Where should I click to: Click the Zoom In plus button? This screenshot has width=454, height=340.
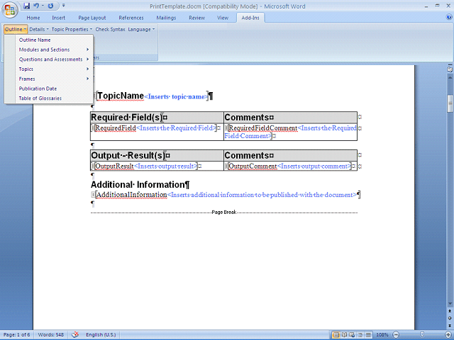(448, 335)
